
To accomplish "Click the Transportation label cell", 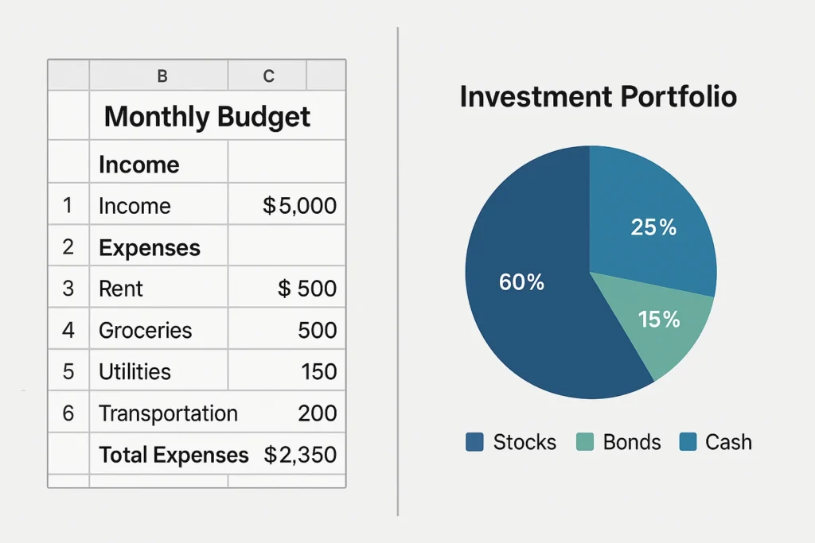I will click(168, 413).
